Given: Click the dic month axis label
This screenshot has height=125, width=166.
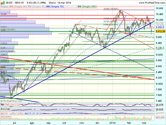Looking at the screenshot, I should coord(97,123).
